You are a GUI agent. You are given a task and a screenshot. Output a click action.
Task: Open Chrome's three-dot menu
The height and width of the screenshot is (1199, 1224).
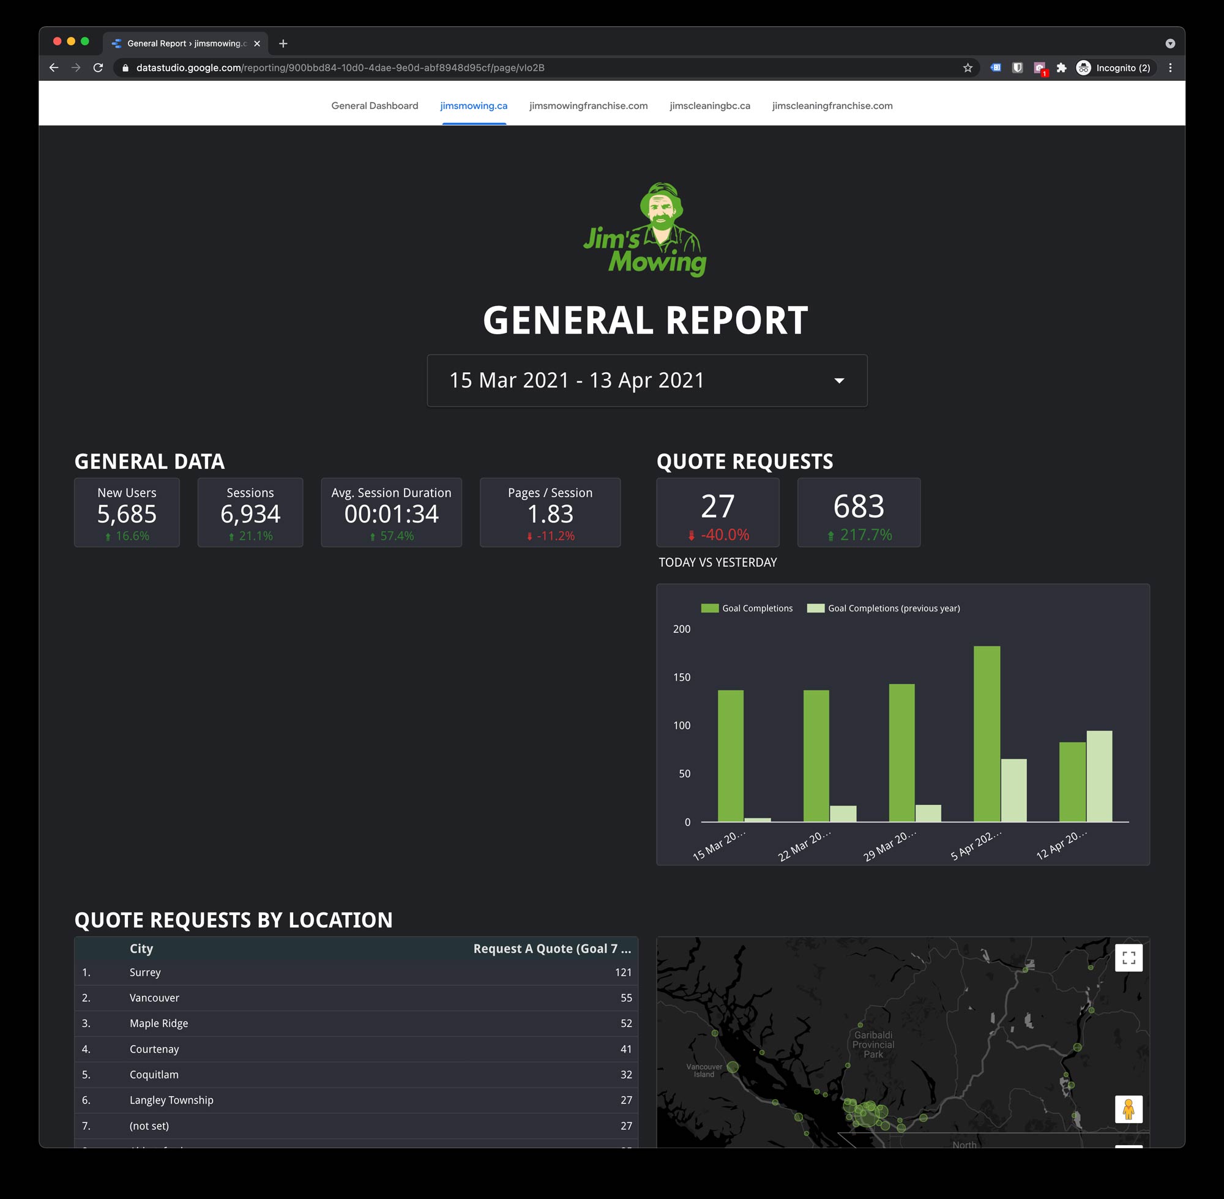pyautogui.click(x=1171, y=68)
